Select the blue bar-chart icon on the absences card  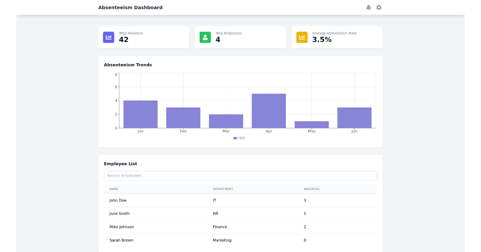point(108,37)
